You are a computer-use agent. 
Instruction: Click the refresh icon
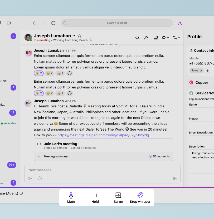point(53,23)
